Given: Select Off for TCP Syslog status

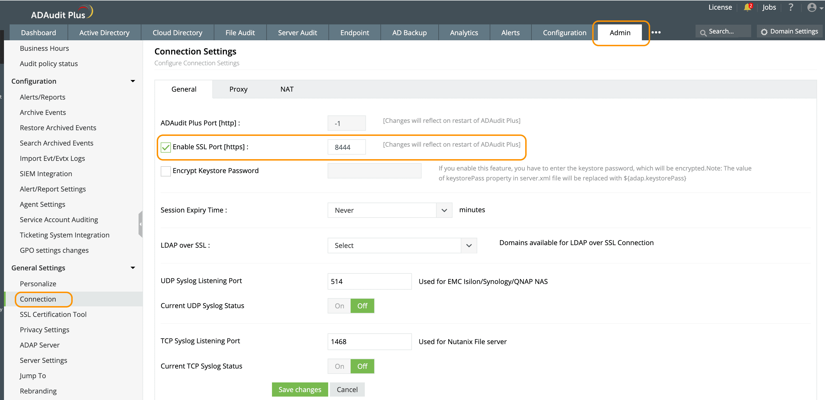Looking at the screenshot, I should [362, 366].
